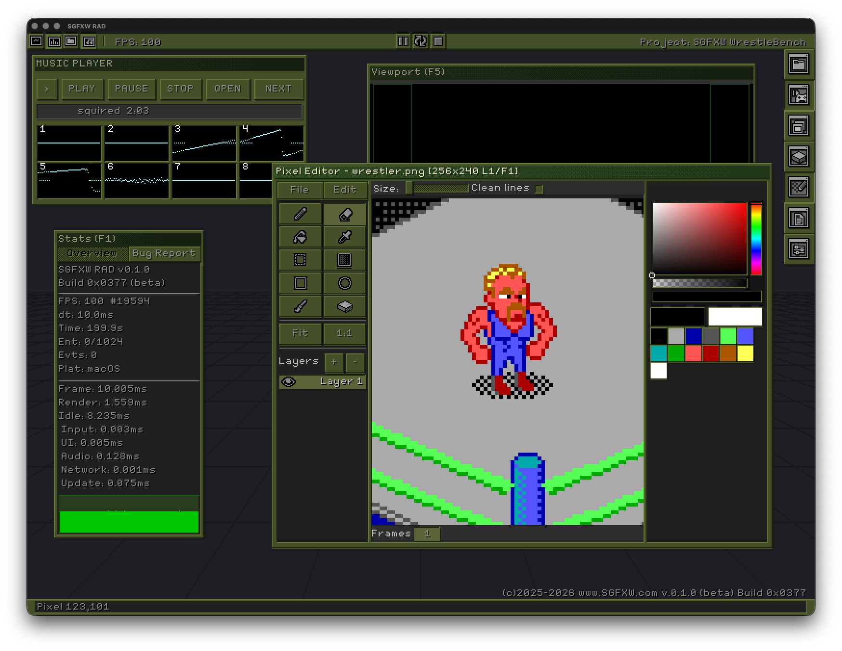
Task: Choose the filled rectangle tool
Action: click(x=345, y=260)
